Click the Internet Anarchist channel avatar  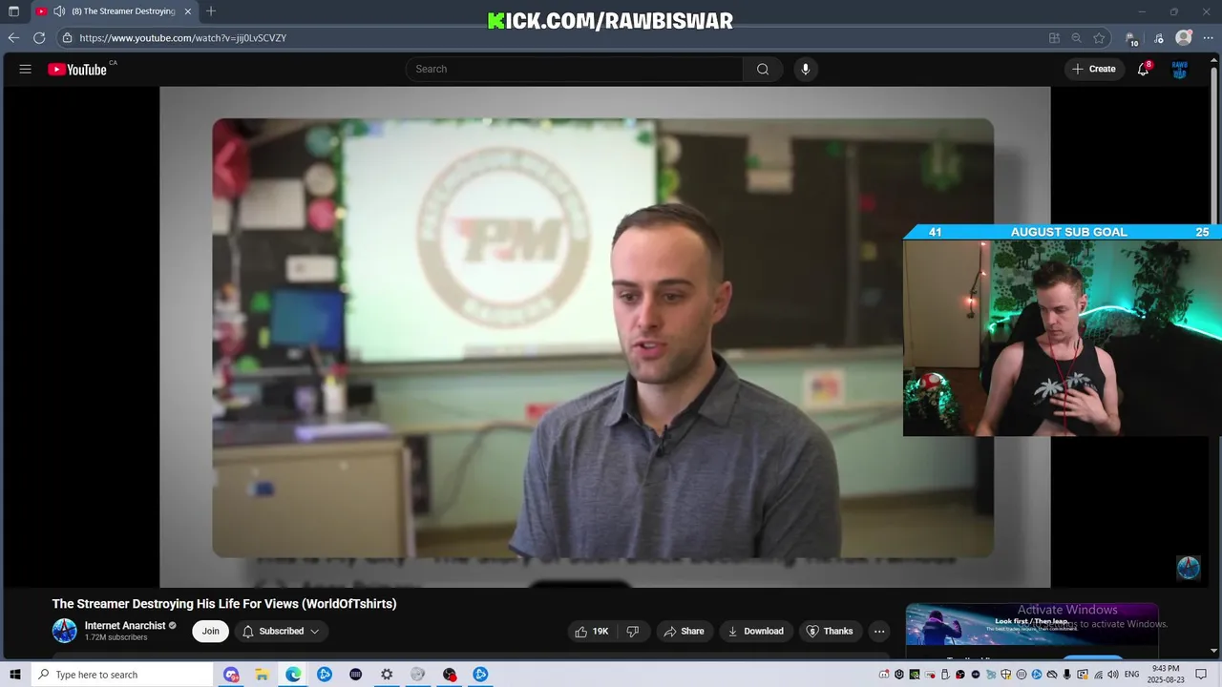click(64, 631)
